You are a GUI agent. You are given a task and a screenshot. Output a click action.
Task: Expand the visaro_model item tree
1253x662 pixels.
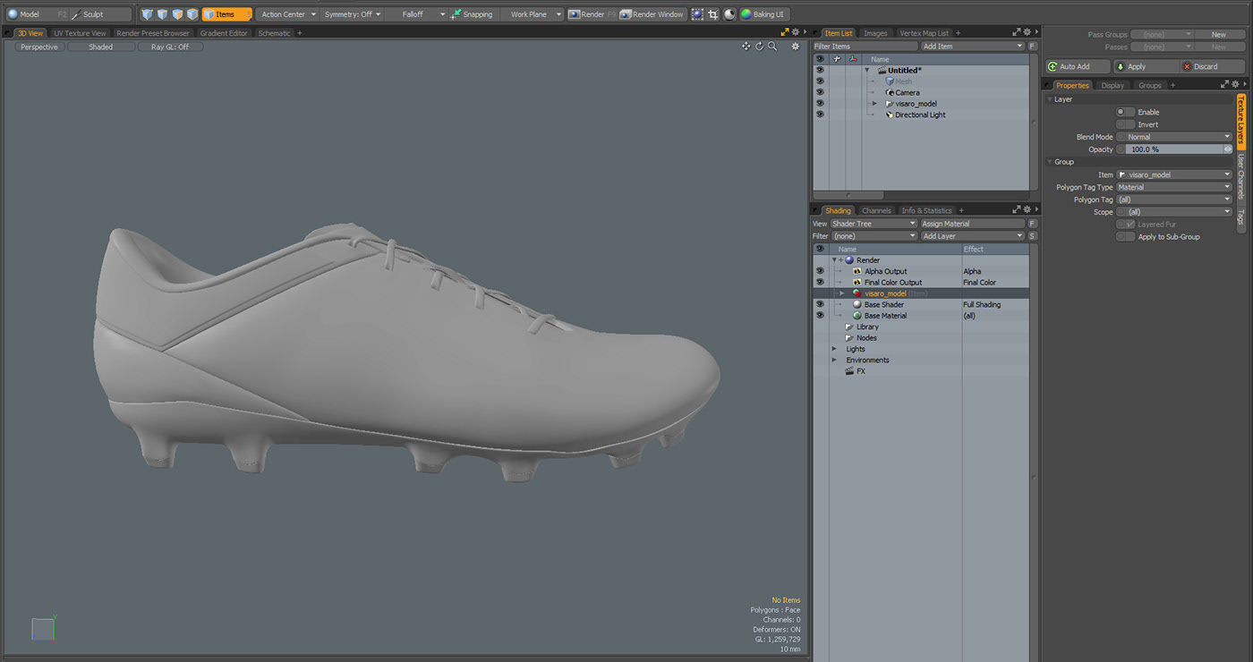875,103
